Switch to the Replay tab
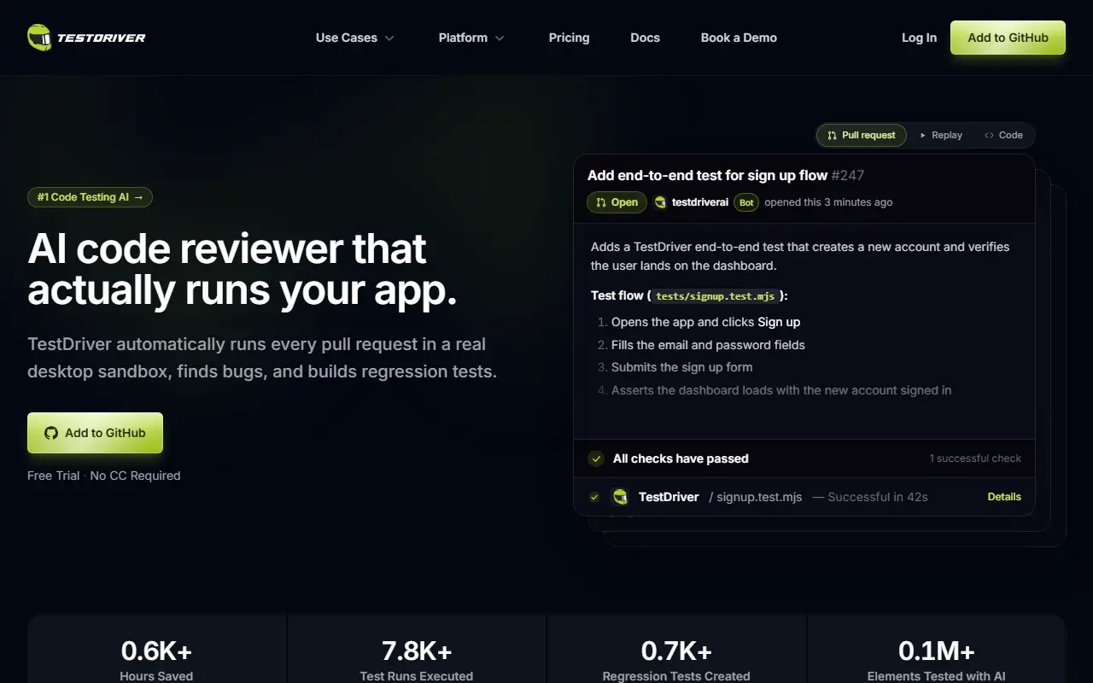 941,135
